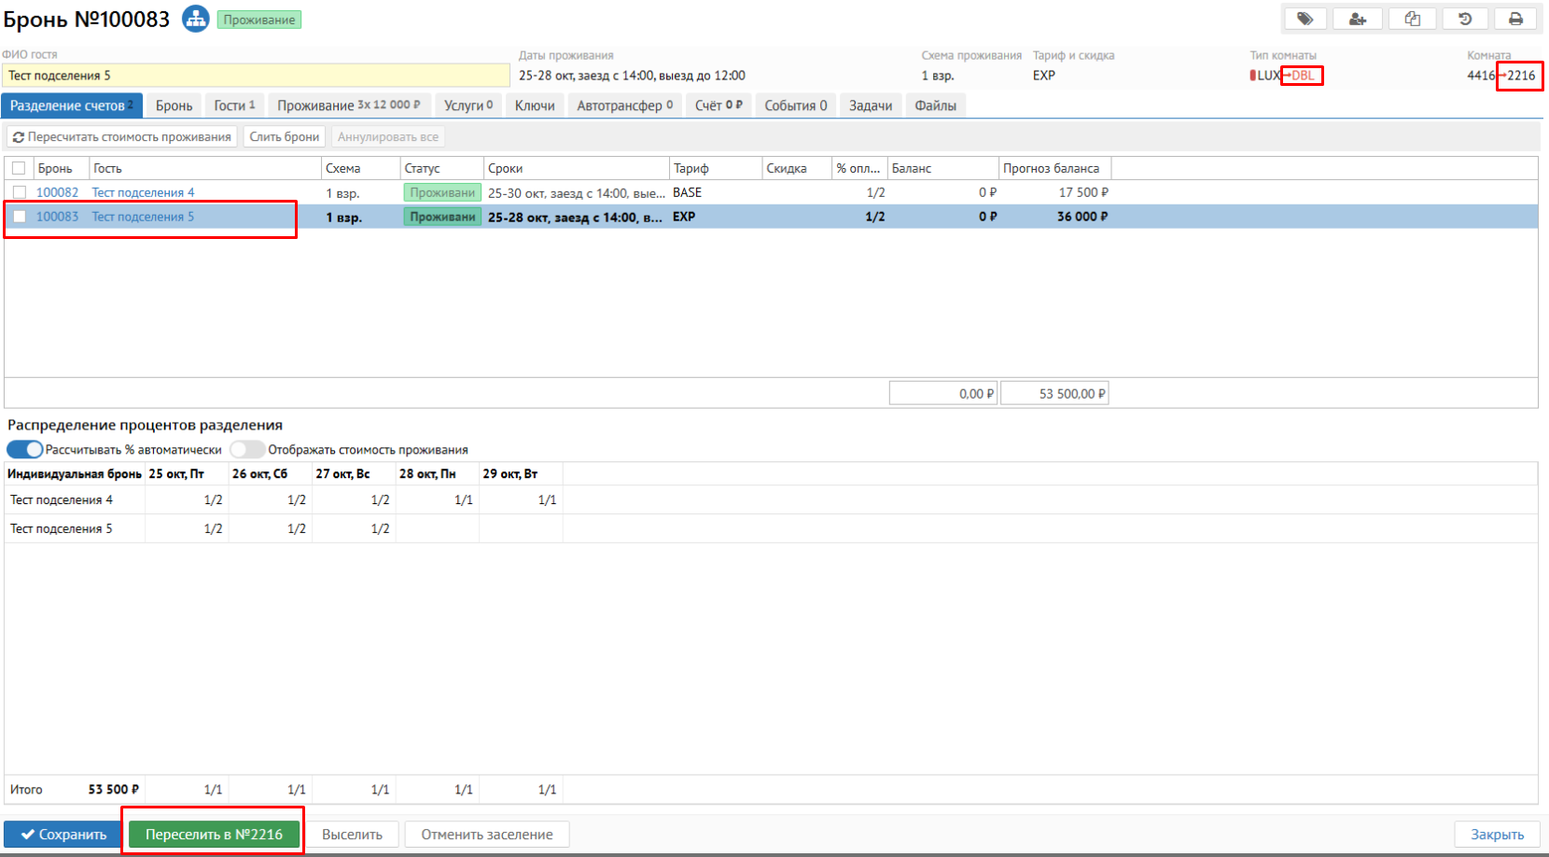Tick the checkbox for booking 100082
Viewport: 1549px width, 857px height.
(x=19, y=192)
